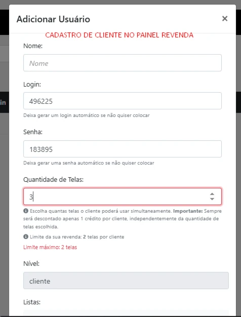Click the 'Login:' label
The image size is (241, 317).
pos(32,84)
